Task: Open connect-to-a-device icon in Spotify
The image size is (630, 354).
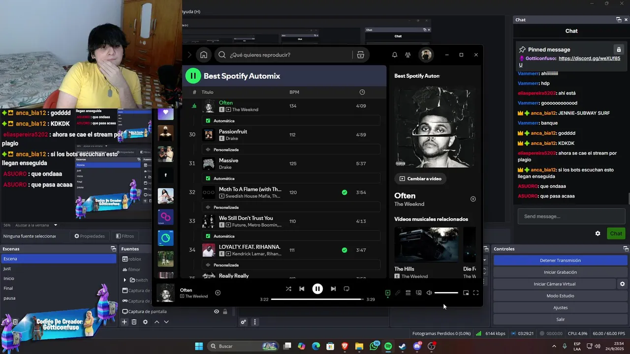Action: tap(419, 293)
